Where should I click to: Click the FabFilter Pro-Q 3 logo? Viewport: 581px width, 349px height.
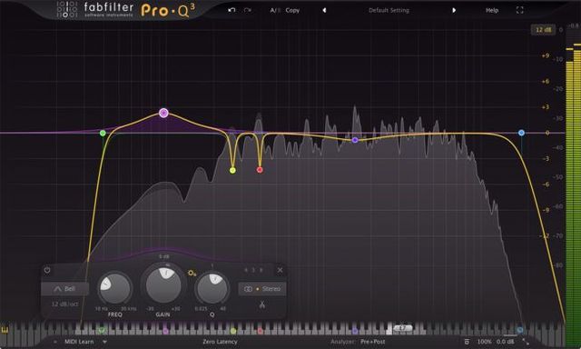pyautogui.click(x=126, y=10)
